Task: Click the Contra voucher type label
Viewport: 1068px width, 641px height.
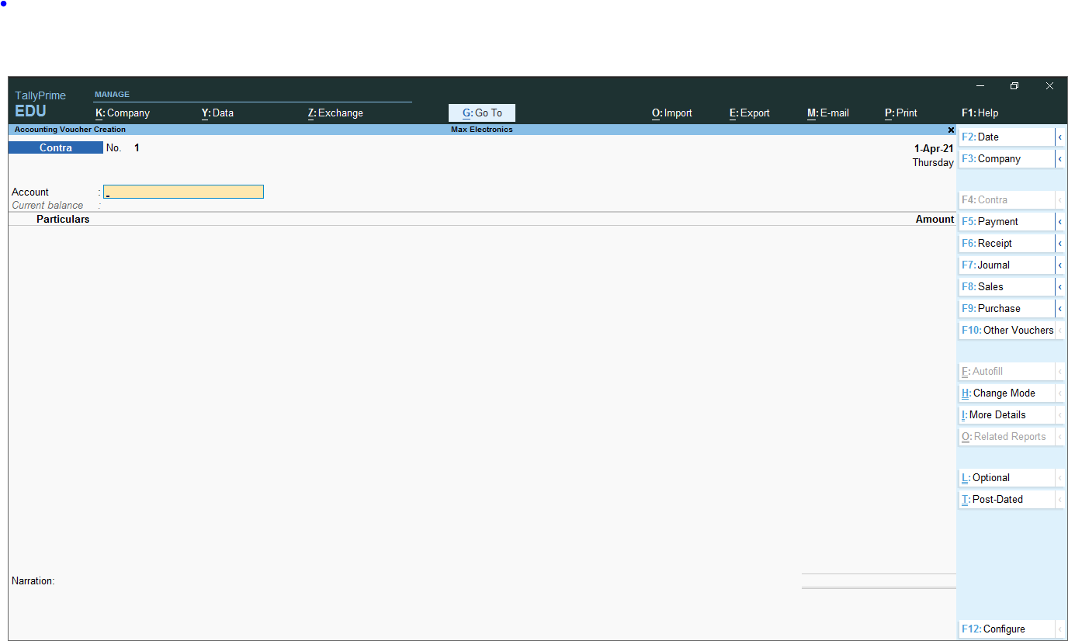Action: (56, 147)
